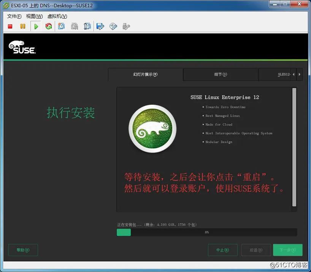Stop the VM with red square icon

click(x=10, y=26)
